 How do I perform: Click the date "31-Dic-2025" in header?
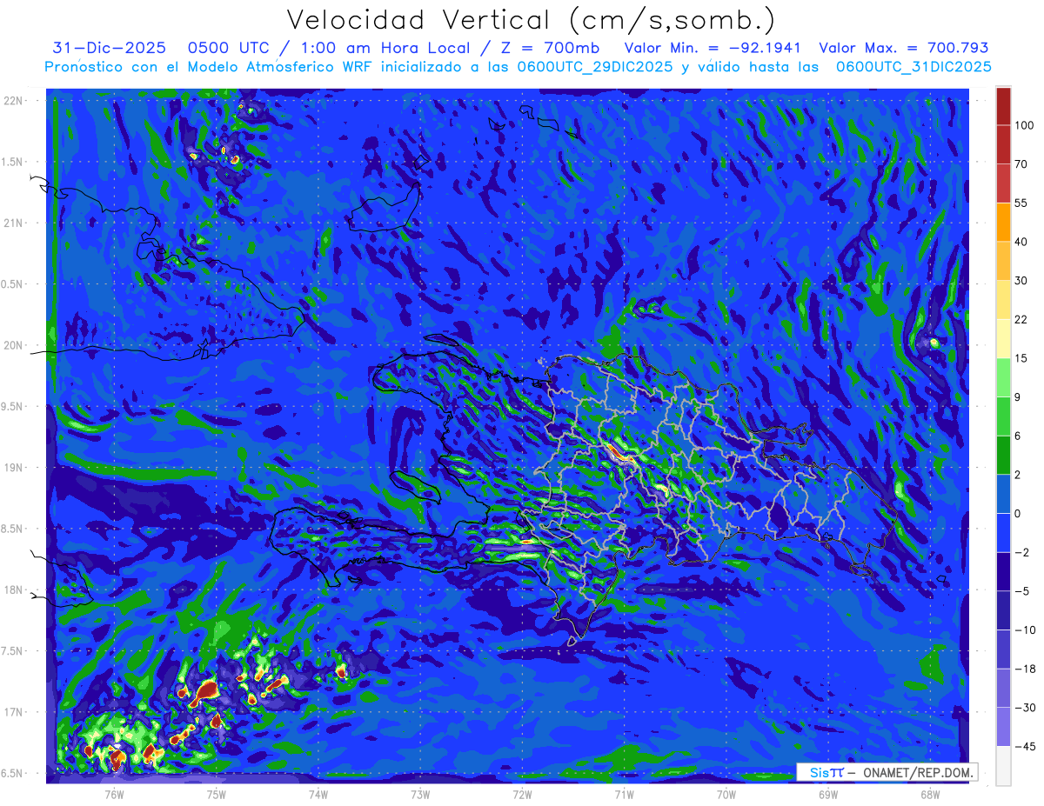point(109,48)
